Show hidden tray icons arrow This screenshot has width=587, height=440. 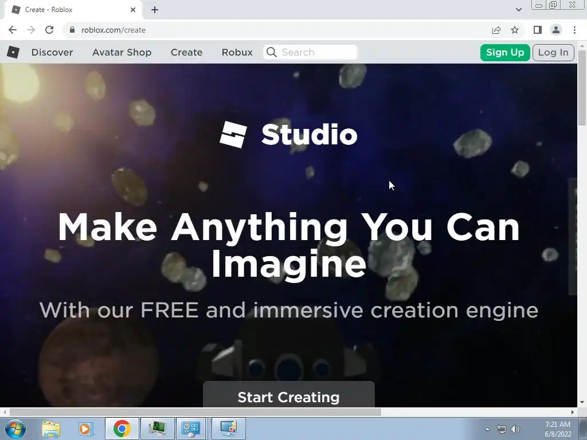pos(487,429)
